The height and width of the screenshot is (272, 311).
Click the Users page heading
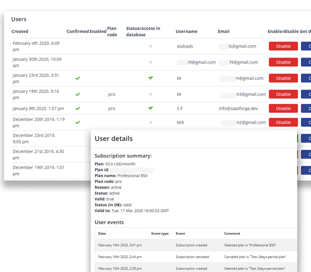[x=19, y=19]
